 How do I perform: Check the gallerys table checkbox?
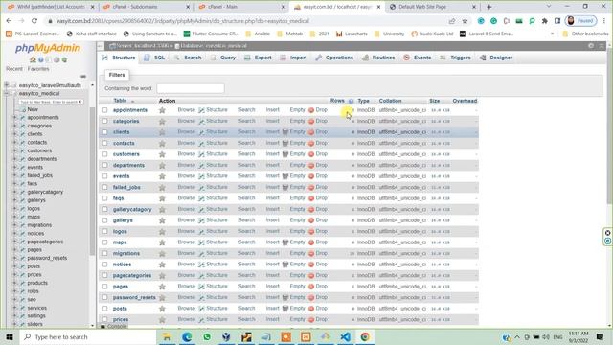pyautogui.click(x=104, y=220)
